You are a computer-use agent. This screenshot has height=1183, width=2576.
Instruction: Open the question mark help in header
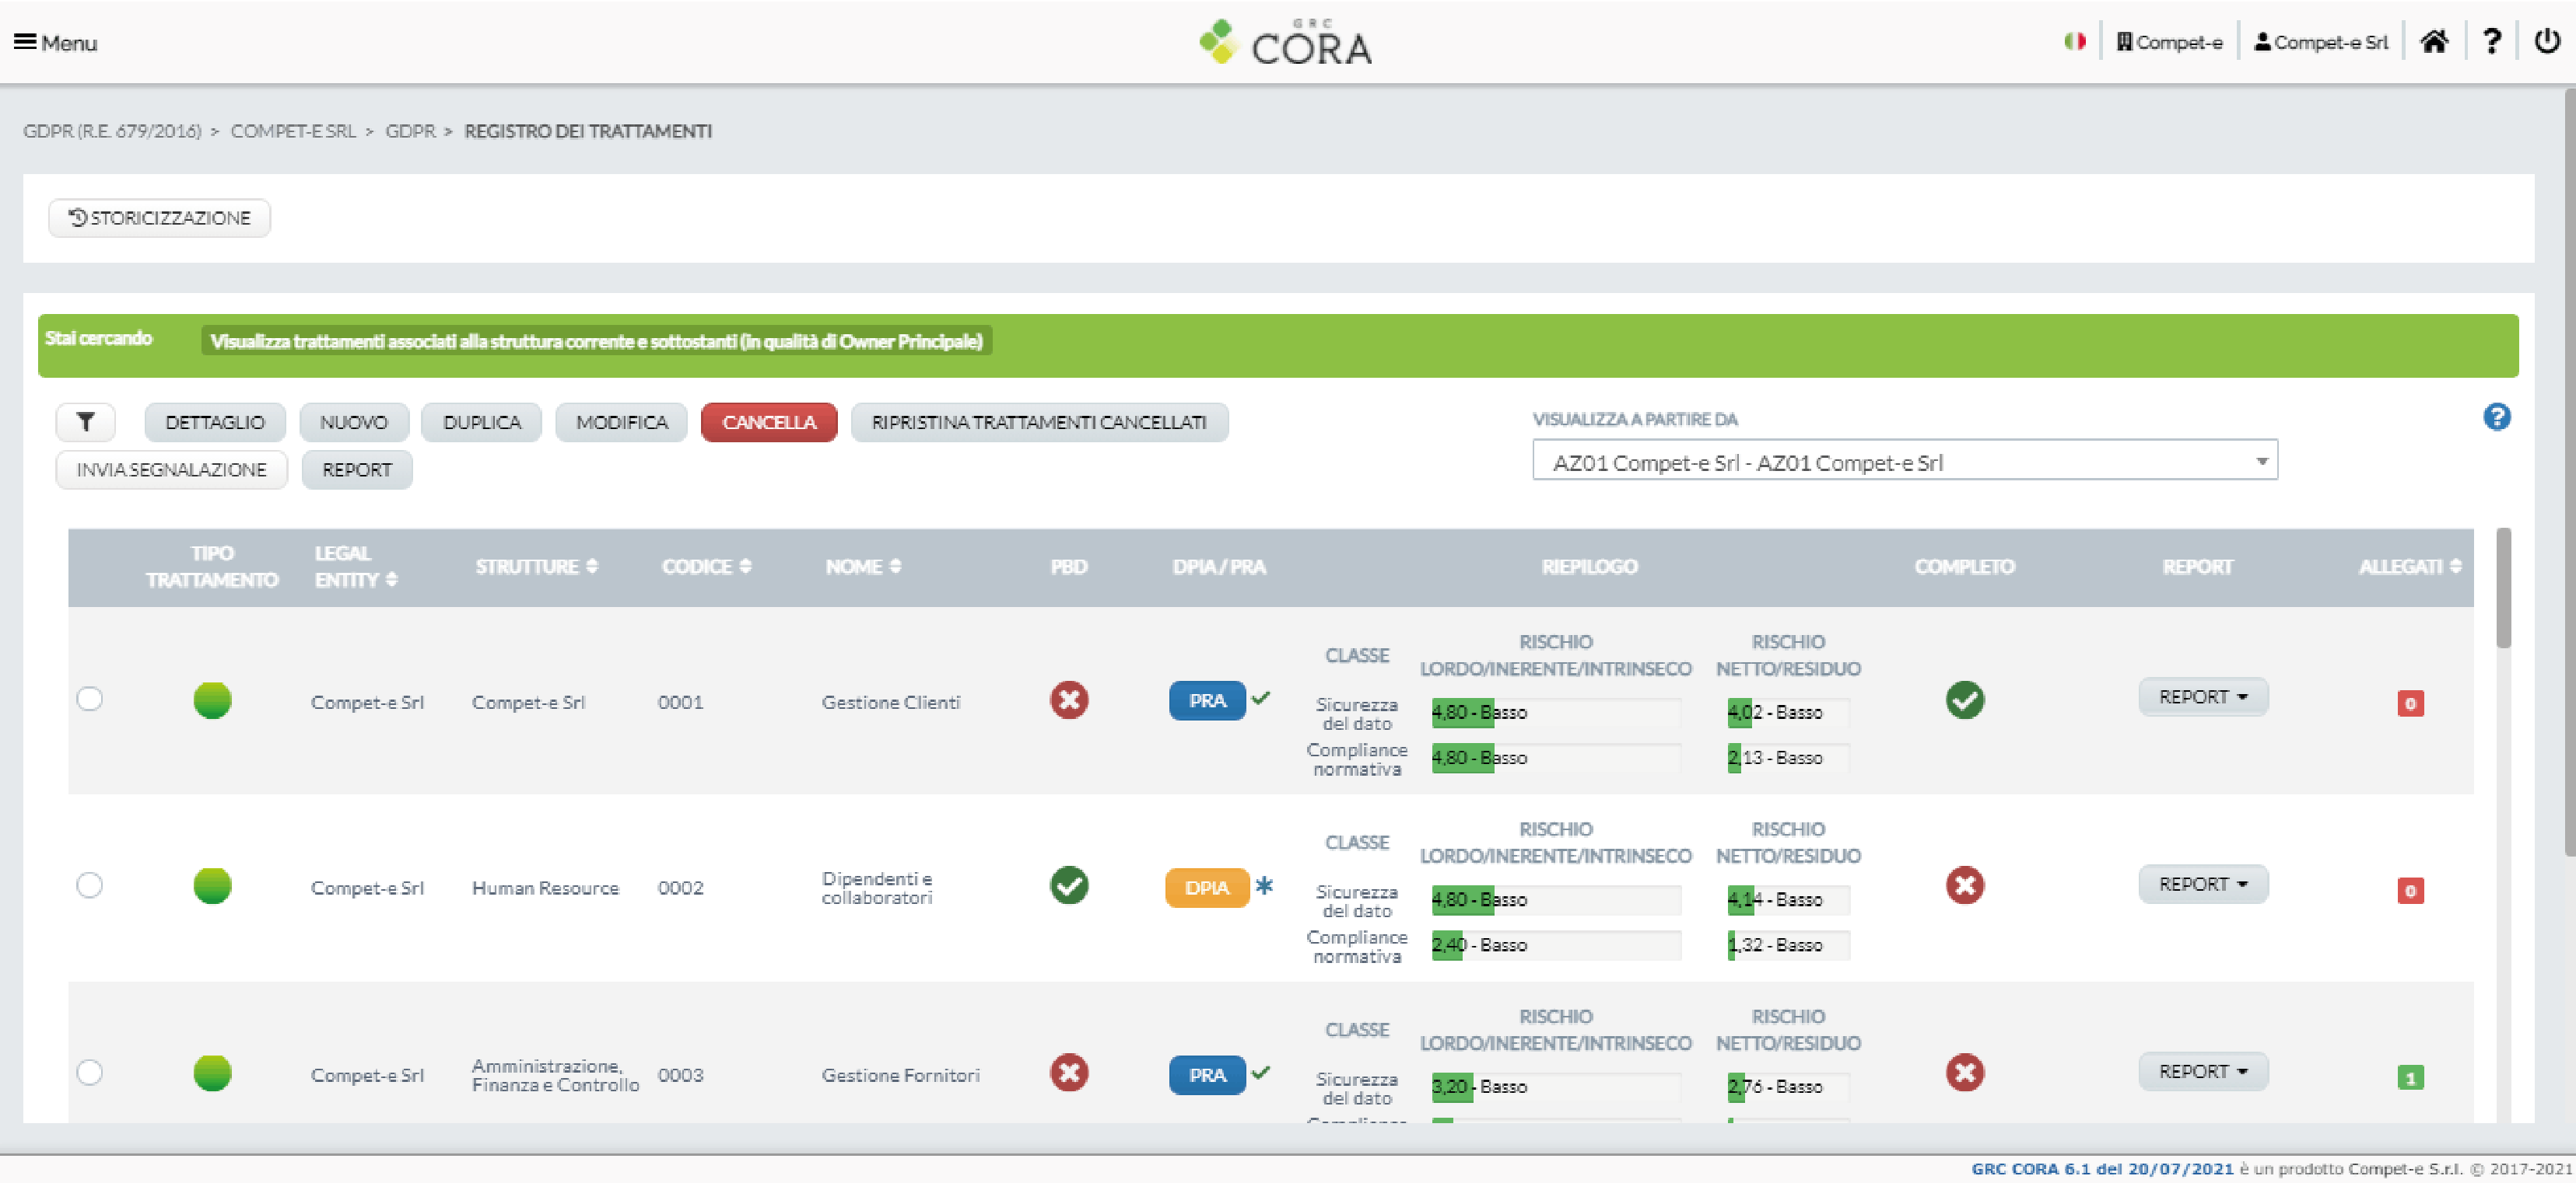2491,42
